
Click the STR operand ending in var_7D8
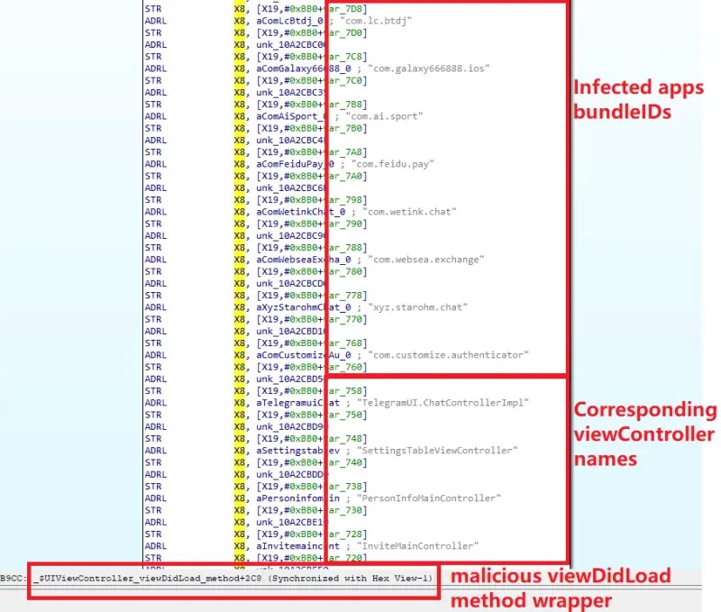point(312,9)
